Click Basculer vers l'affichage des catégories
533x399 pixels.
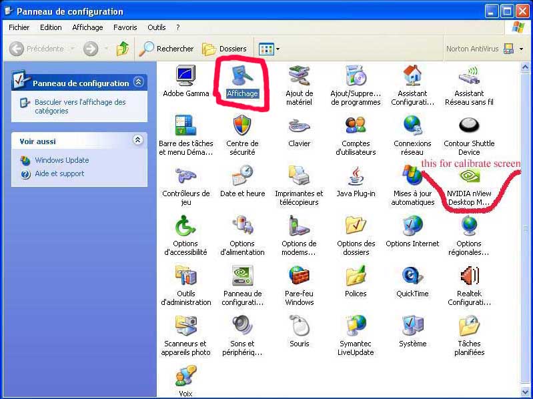click(80, 106)
